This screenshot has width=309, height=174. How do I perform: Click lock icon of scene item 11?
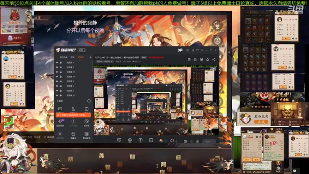[x=61, y=72]
